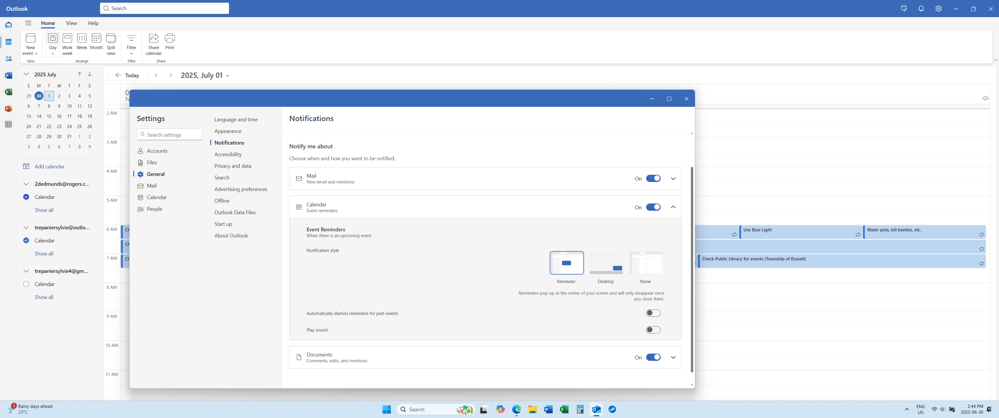Expand the Documents notification section
The image size is (999, 418).
coord(673,358)
